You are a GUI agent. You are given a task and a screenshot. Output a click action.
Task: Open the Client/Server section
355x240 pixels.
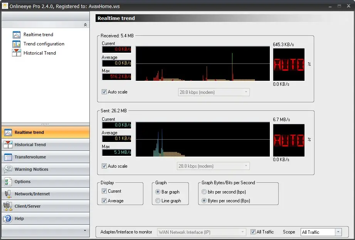[45, 206]
